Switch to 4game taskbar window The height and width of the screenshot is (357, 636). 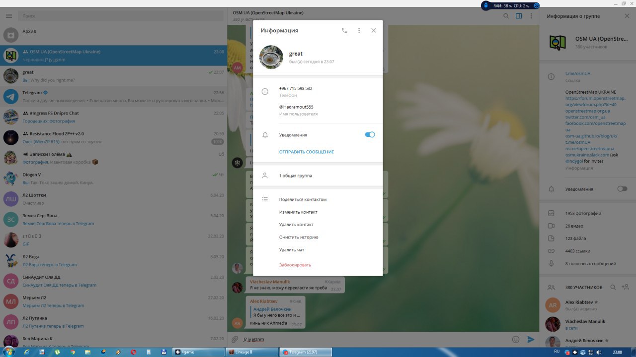click(x=198, y=352)
